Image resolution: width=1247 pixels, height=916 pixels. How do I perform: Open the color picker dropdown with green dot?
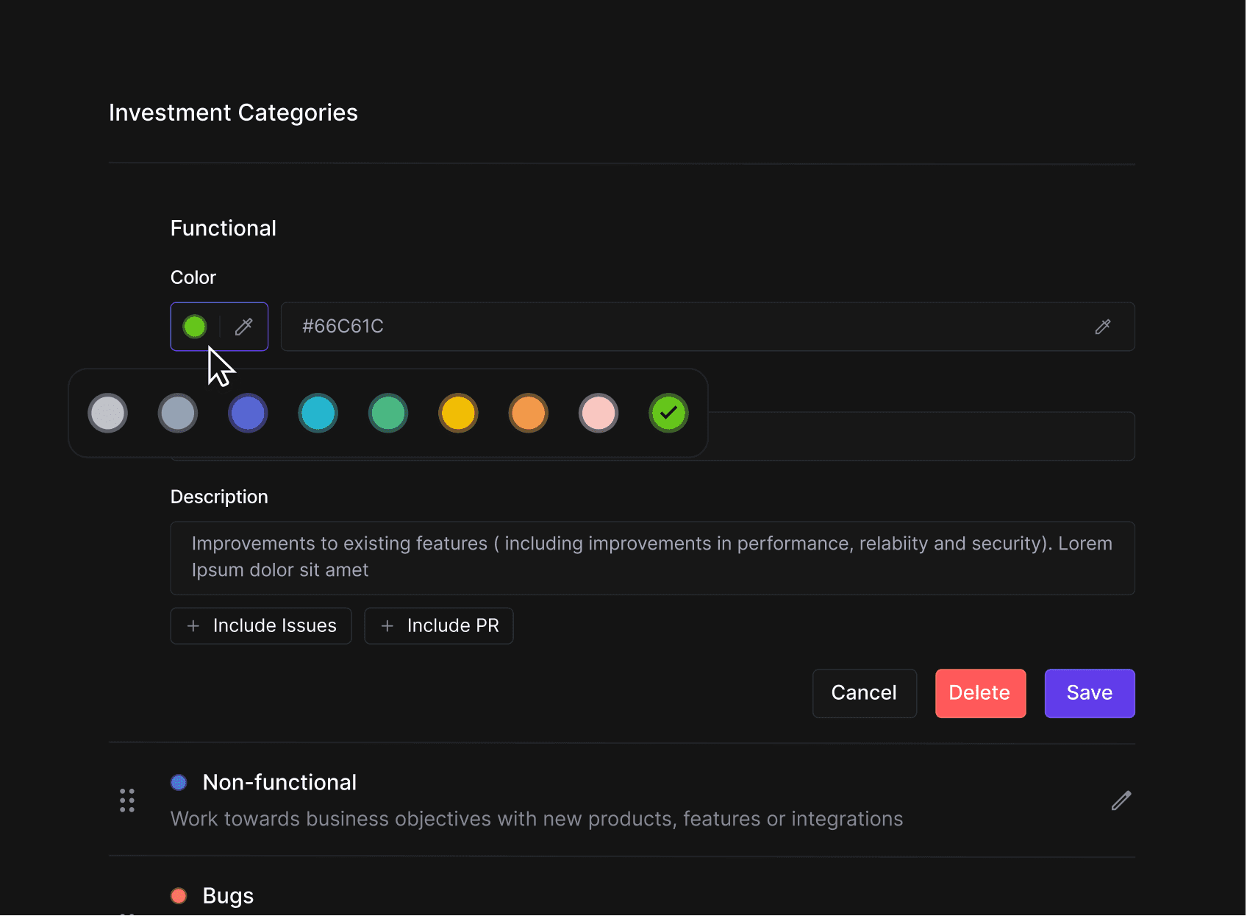pos(219,327)
